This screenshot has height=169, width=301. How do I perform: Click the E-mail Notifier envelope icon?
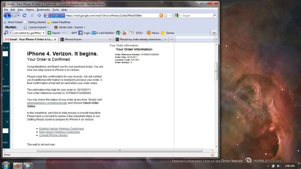pyautogui.click(x=94, y=33)
